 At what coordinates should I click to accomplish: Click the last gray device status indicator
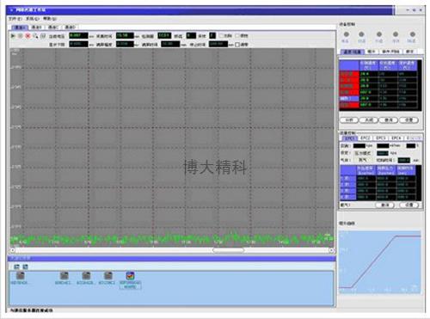tap(413, 34)
